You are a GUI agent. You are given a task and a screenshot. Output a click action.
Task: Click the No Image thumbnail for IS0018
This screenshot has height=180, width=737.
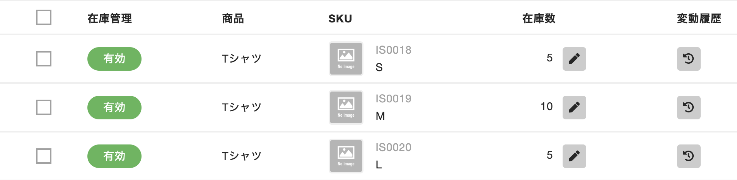pos(346,59)
